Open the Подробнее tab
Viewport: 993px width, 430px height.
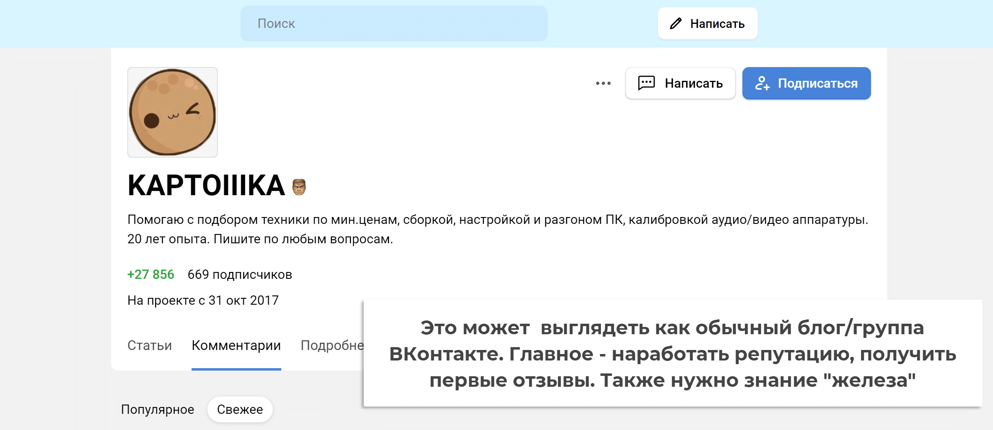[x=332, y=345]
